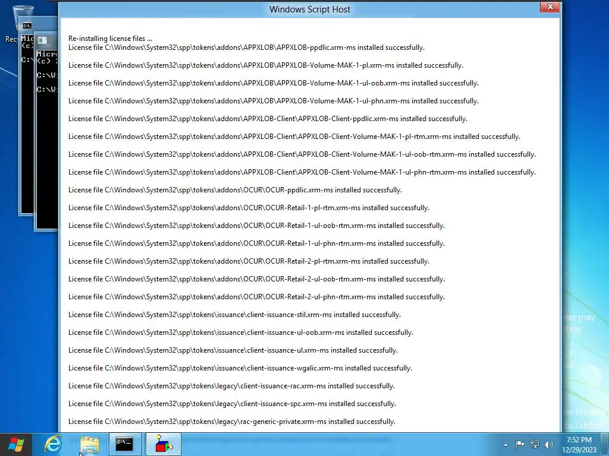Open volume speaker tray icon

coord(549,444)
